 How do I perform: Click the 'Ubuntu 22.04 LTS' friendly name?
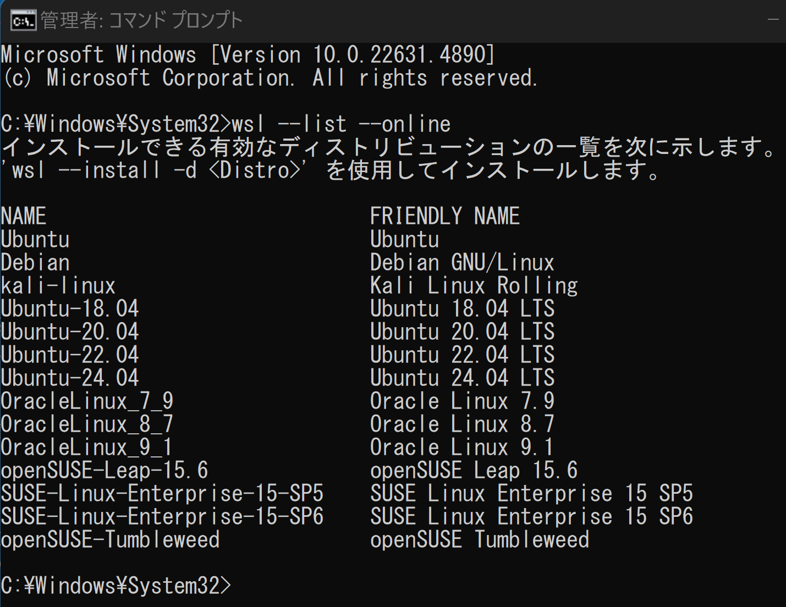[x=463, y=355]
